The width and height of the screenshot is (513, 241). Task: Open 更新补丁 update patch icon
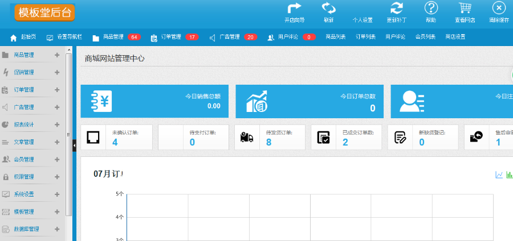[x=396, y=8]
